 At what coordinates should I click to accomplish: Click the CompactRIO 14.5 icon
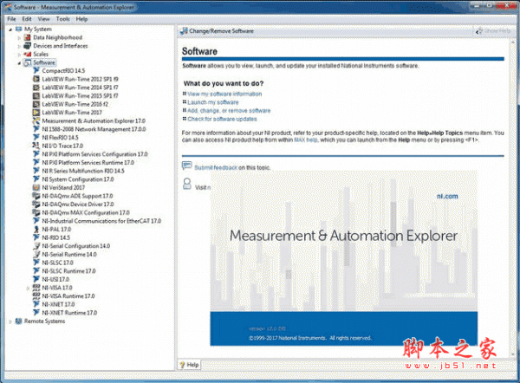pos(36,71)
